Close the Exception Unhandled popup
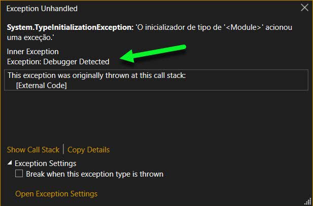Image resolution: width=313 pixels, height=206 pixels. tap(304, 8)
